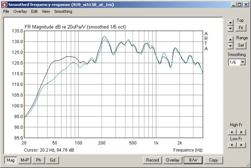Open the View menu
The height and width of the screenshot is (168, 251).
click(46, 11)
